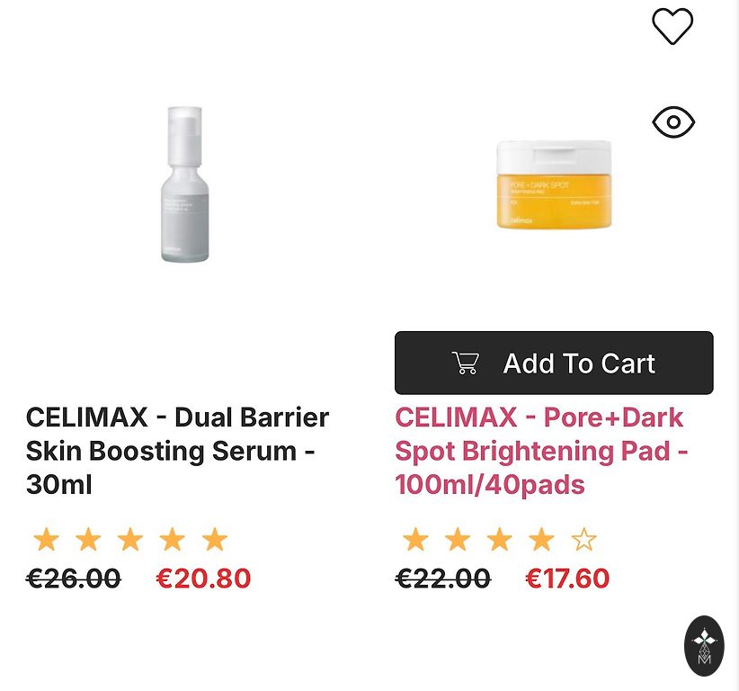Screen dimensions: 739x691
Task: Click the floating dark assistant icon
Action: (704, 645)
